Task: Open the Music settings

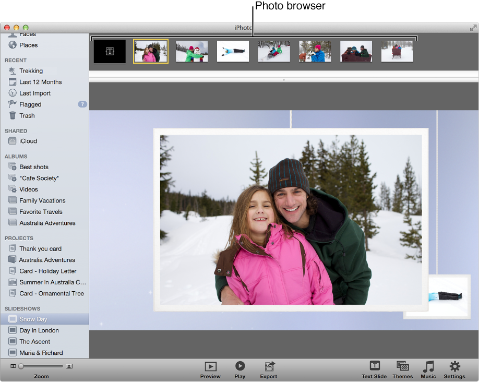Action: [428, 369]
